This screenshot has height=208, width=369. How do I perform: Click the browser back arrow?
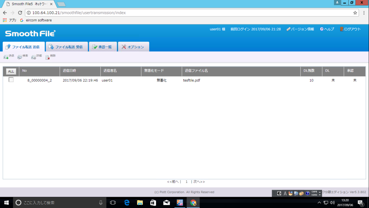[5, 13]
